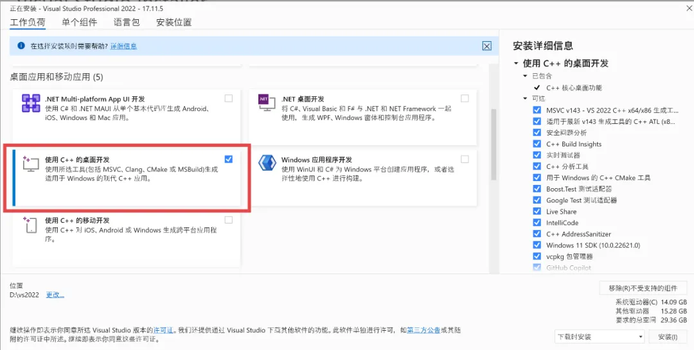Image resolution: width=694 pixels, height=350 pixels.
Task: Uncheck Live Share checkbox
Action: coord(537,211)
